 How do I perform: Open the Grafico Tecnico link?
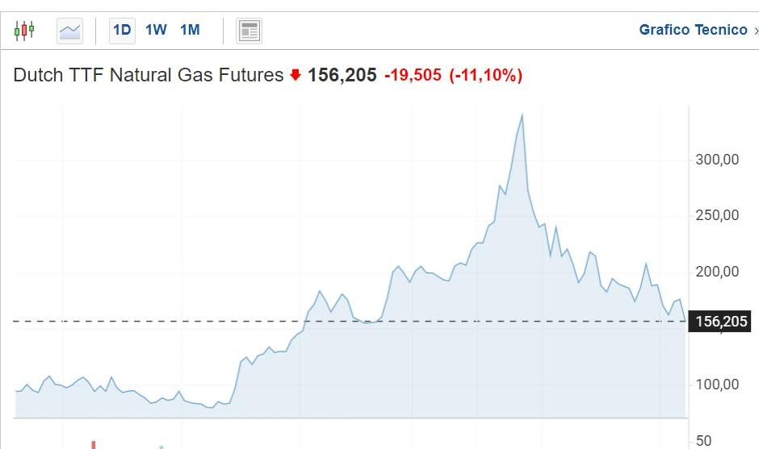(693, 30)
